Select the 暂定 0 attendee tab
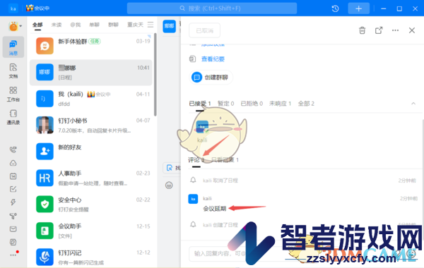 click(226, 104)
